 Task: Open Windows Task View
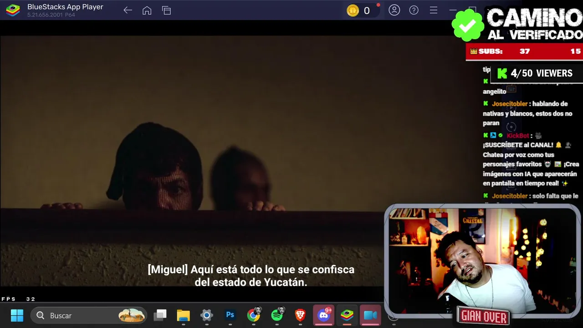click(160, 315)
